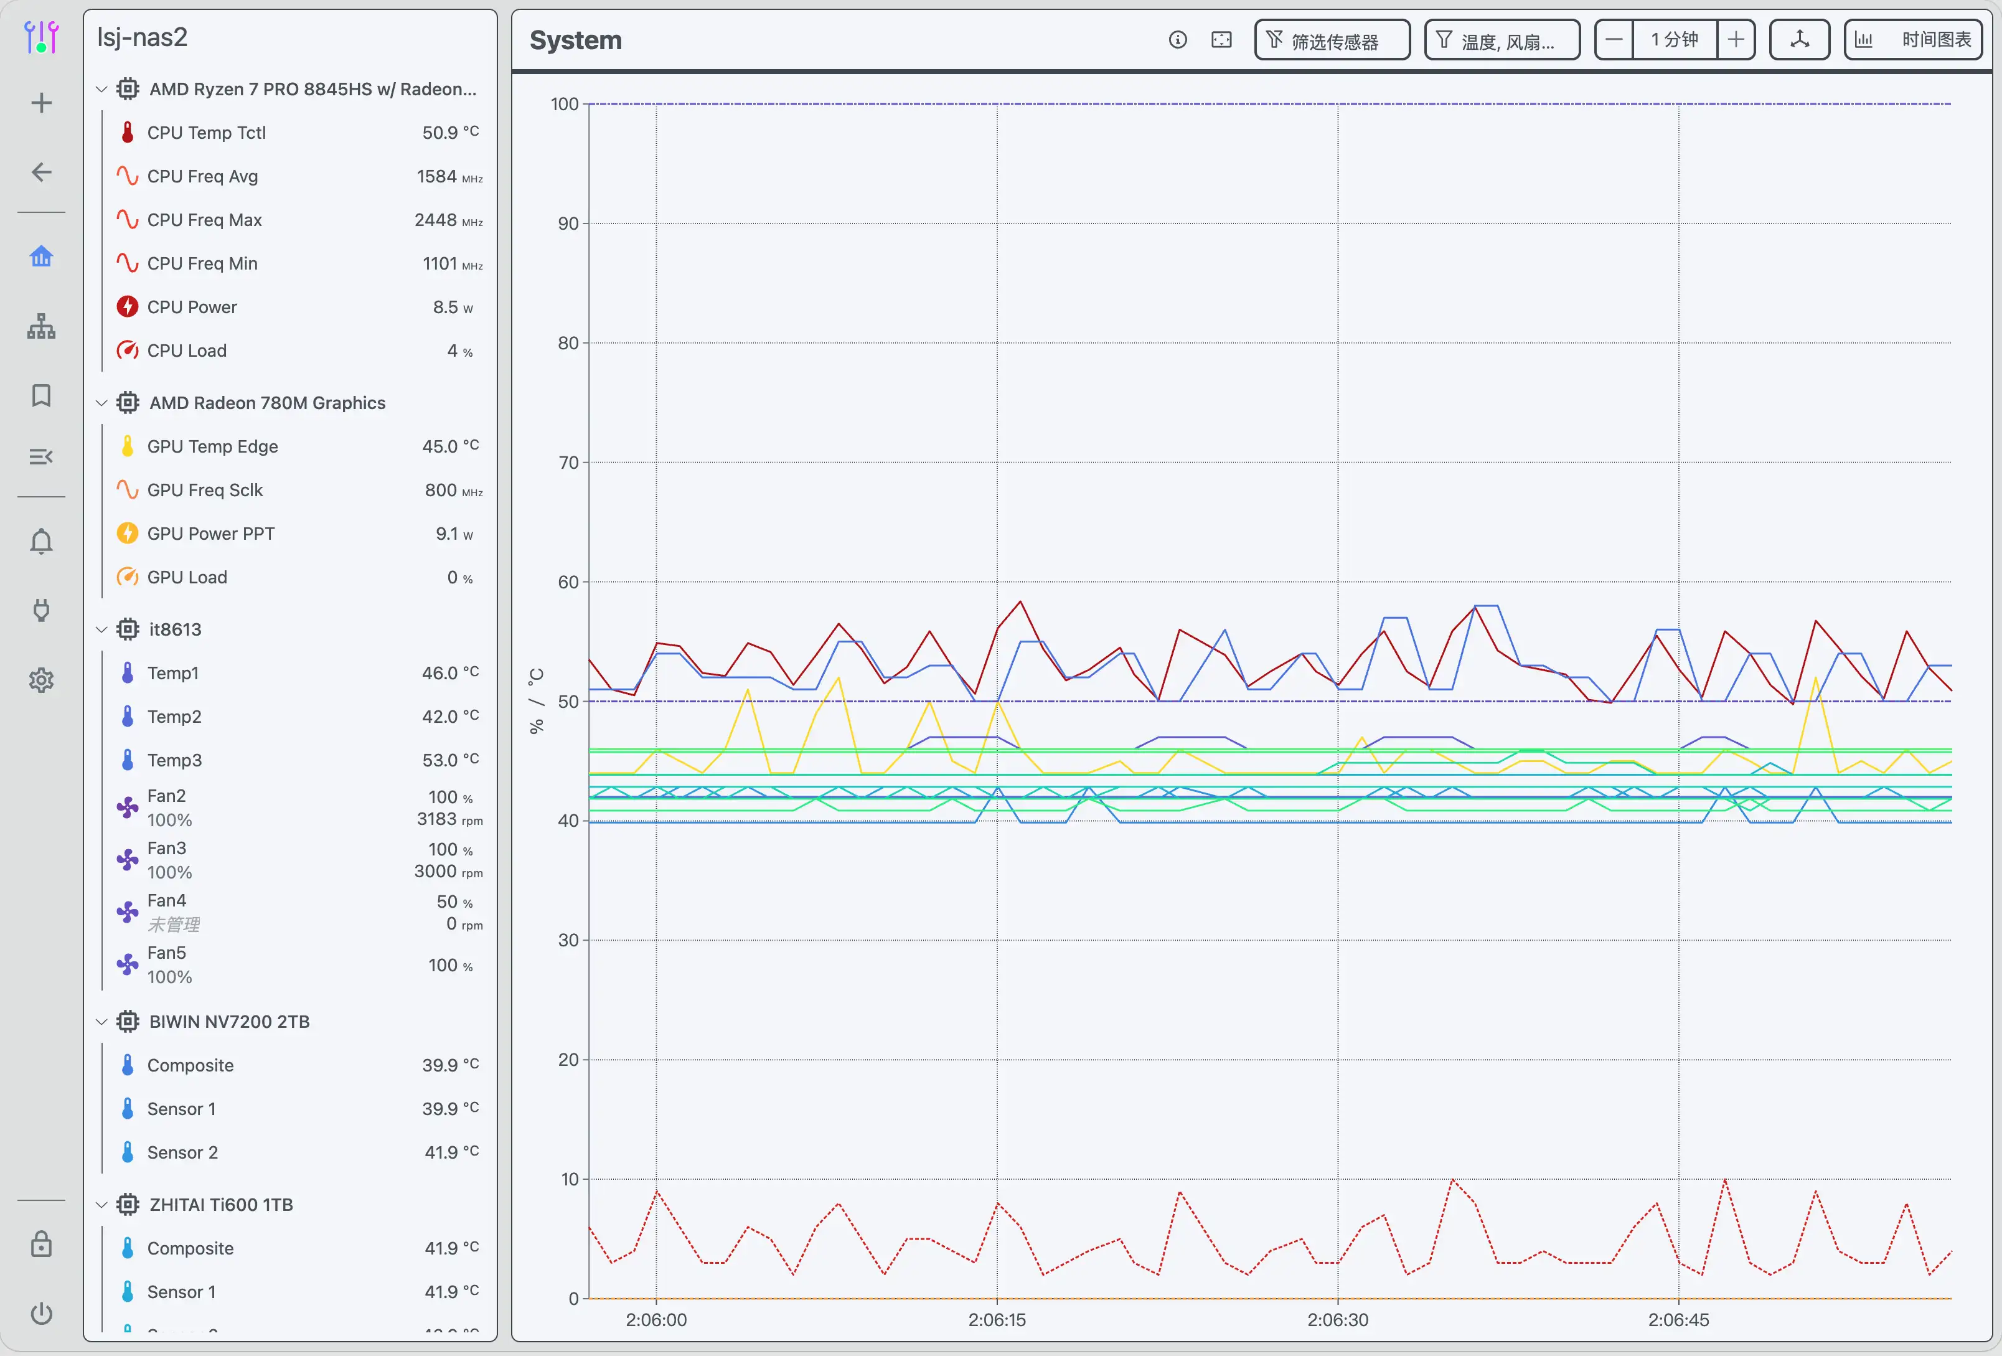Click the 3183 rpm Fan2 speed value
Image resolution: width=2002 pixels, height=1356 pixels.
449,819
